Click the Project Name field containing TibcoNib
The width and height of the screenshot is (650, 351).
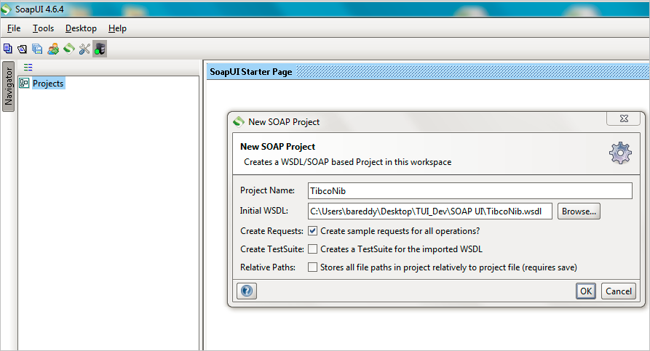coord(470,191)
